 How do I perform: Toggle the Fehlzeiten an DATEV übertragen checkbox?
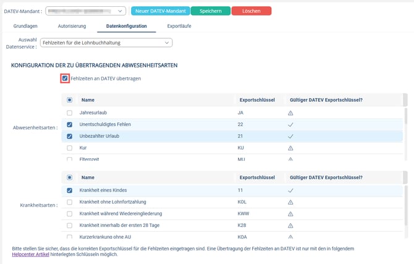pyautogui.click(x=65, y=79)
